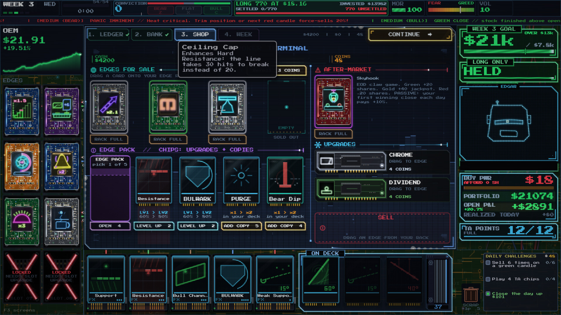
Task: Select the purple +6 edge card
Action: pos(62,112)
